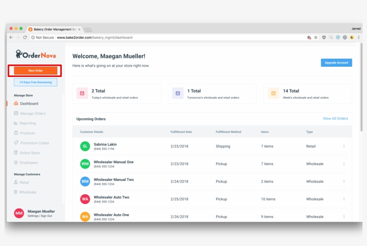Click the Reporting chart icon
Viewport: 367px width, 246px height.
16,123
